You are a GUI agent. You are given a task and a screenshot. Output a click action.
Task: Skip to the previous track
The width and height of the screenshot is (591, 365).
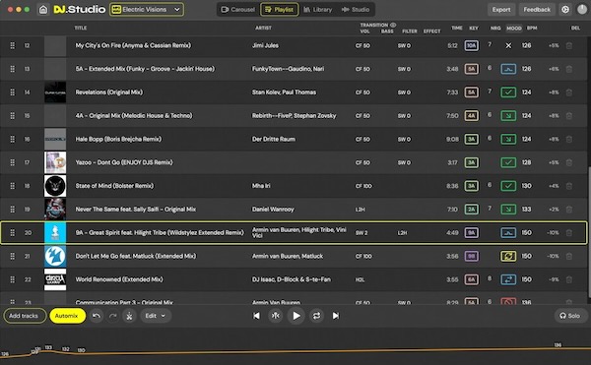pyautogui.click(x=256, y=316)
